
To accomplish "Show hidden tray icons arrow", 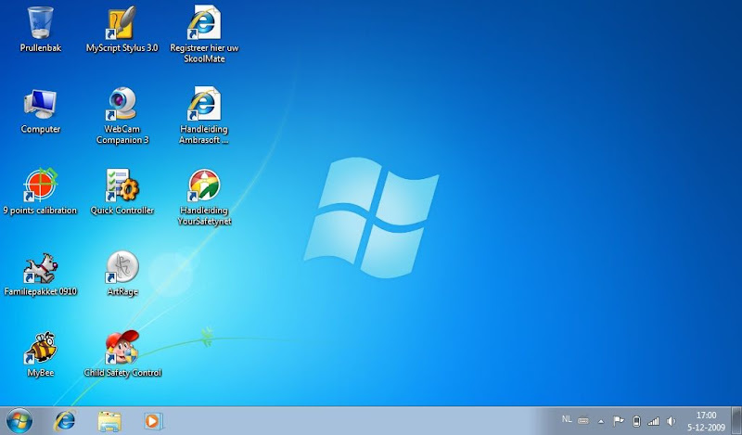I will pos(601,421).
